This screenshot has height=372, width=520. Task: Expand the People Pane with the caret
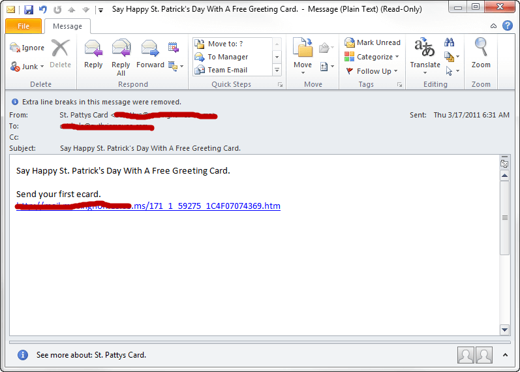pyautogui.click(x=505, y=355)
